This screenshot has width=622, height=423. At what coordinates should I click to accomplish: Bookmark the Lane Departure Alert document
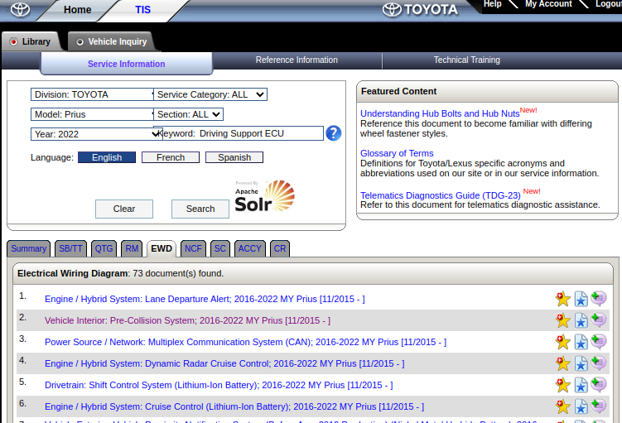coord(581,299)
